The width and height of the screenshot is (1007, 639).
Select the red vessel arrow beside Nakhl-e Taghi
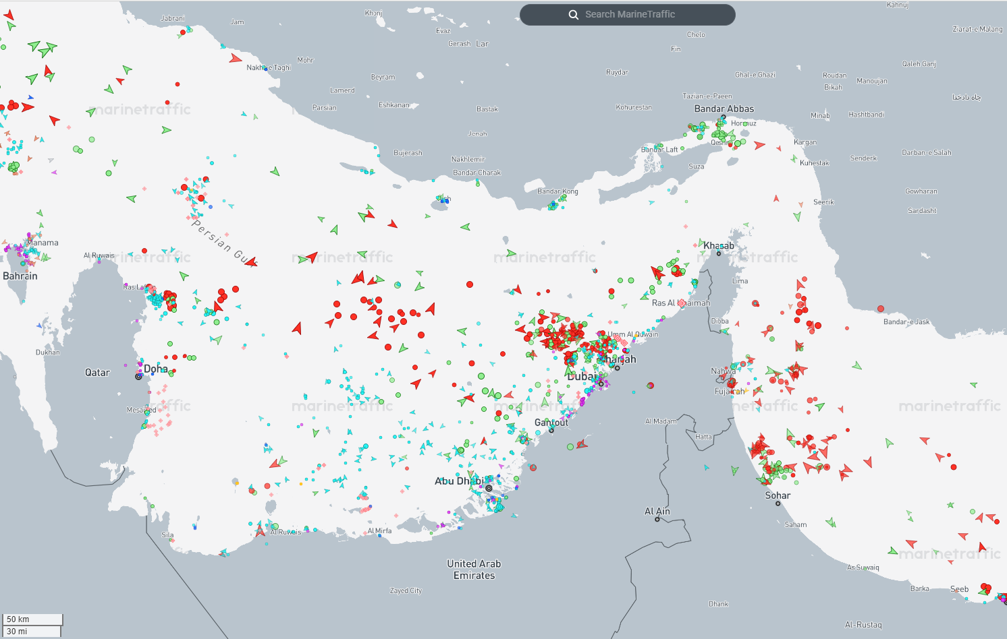pos(235,59)
